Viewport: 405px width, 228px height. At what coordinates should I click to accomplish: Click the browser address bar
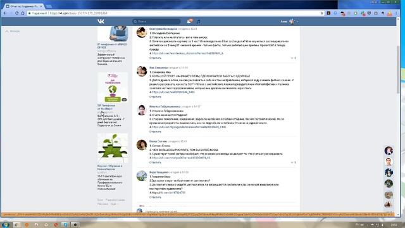(x=176, y=13)
